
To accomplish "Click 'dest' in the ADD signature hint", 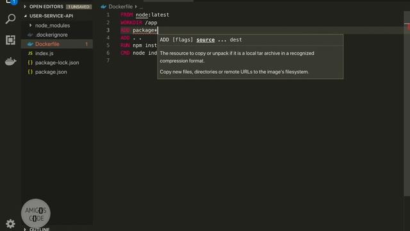I will (236, 40).
